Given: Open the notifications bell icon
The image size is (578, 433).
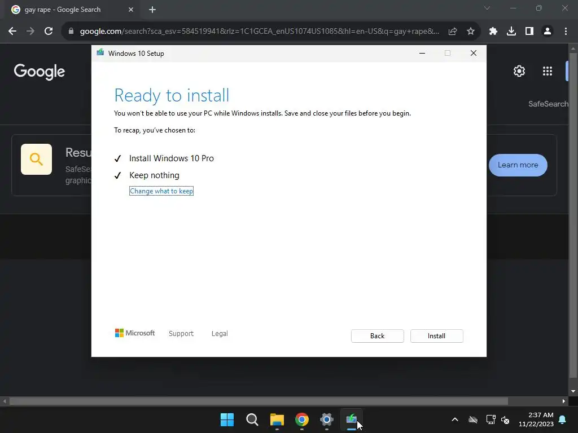Looking at the screenshot, I should tap(563, 419).
